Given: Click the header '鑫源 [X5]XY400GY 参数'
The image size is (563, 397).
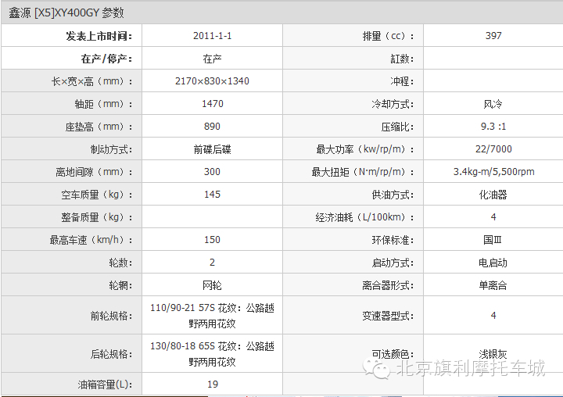Looking at the screenshot, I should pyautogui.click(x=66, y=13).
